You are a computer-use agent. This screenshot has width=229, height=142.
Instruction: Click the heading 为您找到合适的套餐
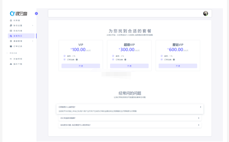[130, 31]
